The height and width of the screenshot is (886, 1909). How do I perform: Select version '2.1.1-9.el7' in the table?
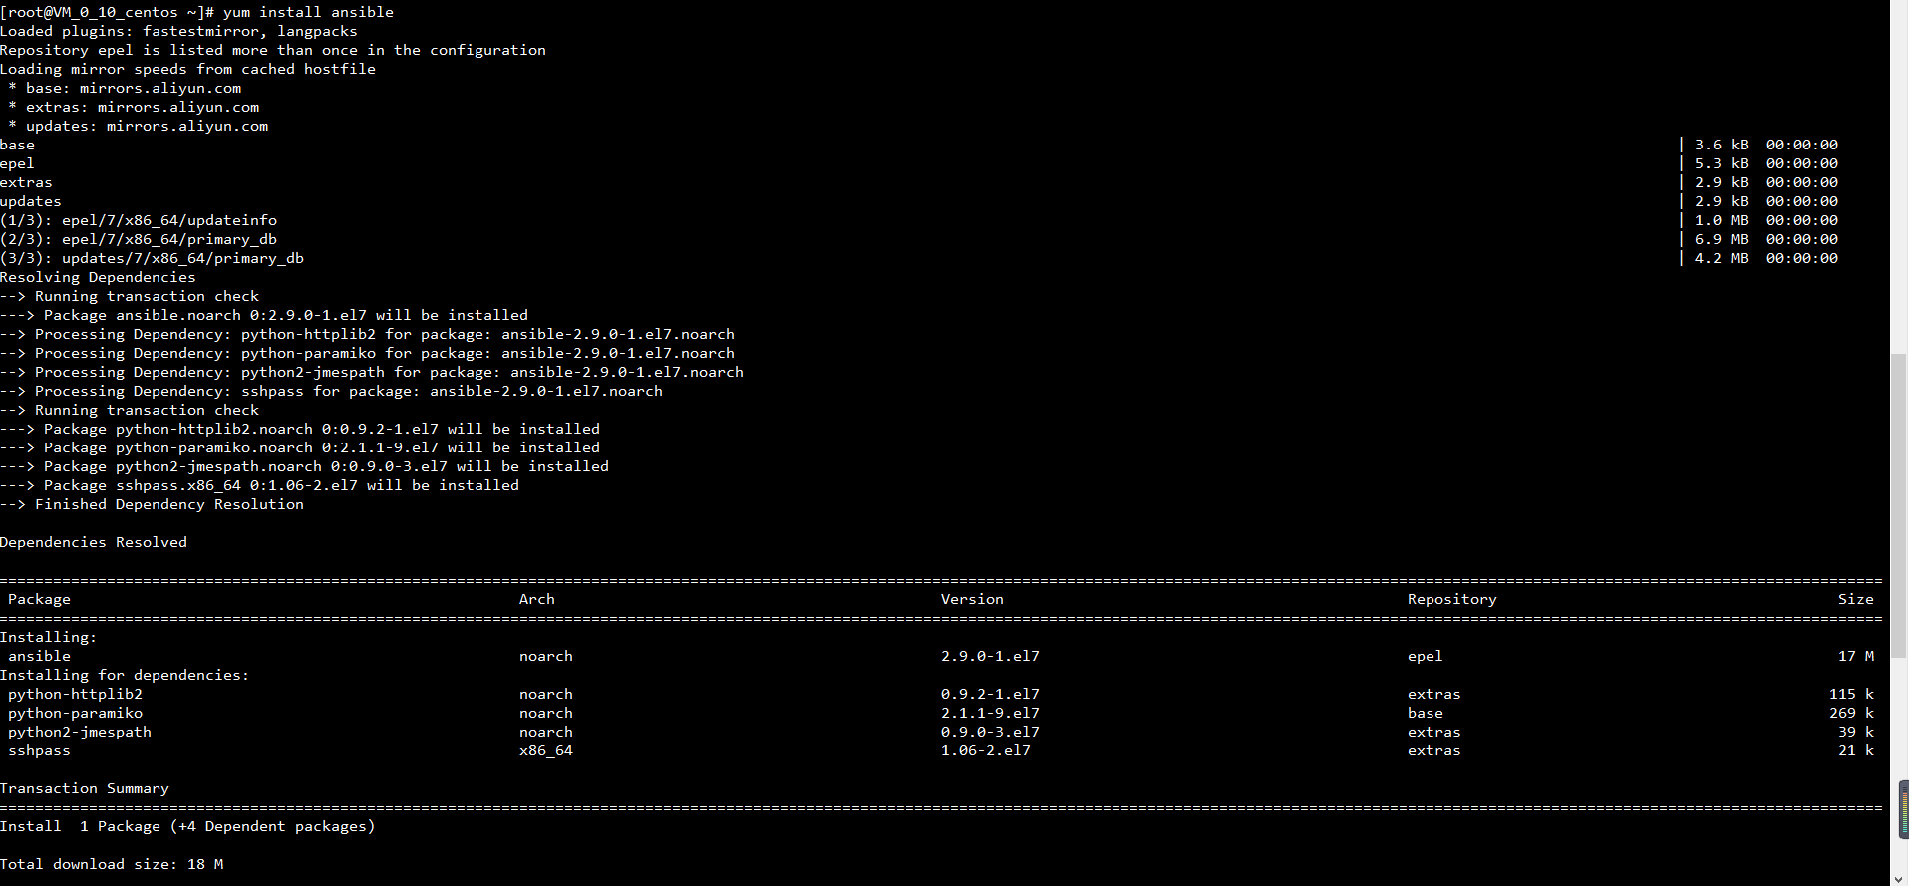pos(990,713)
